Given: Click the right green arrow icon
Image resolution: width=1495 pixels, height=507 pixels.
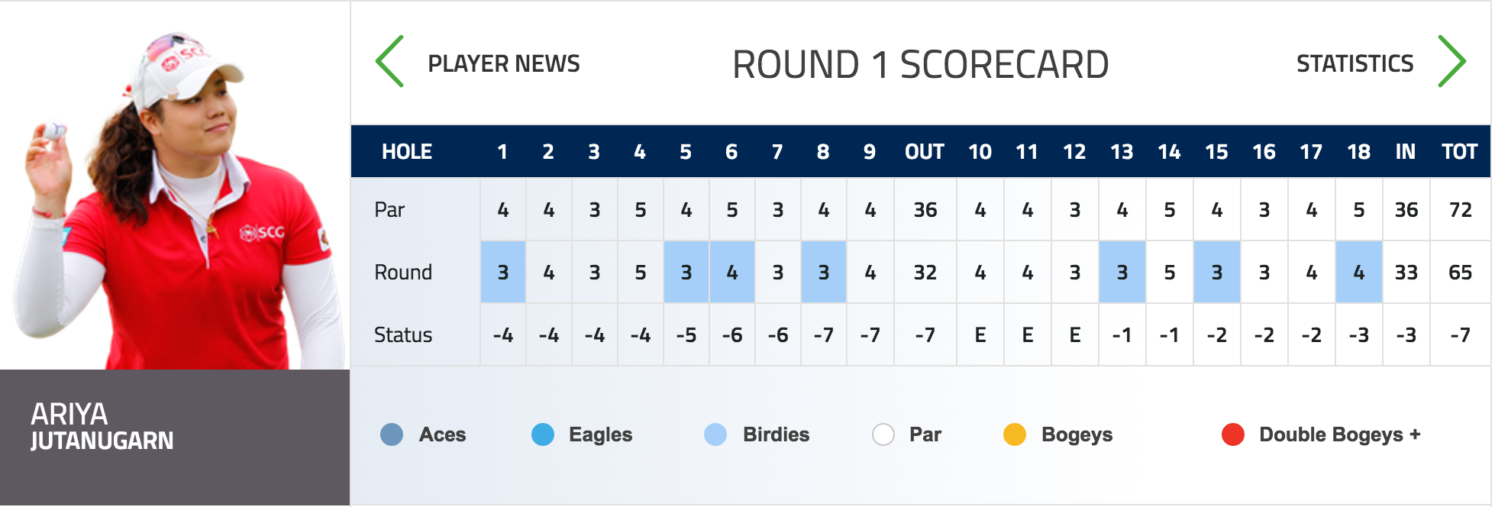Looking at the screenshot, I should pos(1451,61).
